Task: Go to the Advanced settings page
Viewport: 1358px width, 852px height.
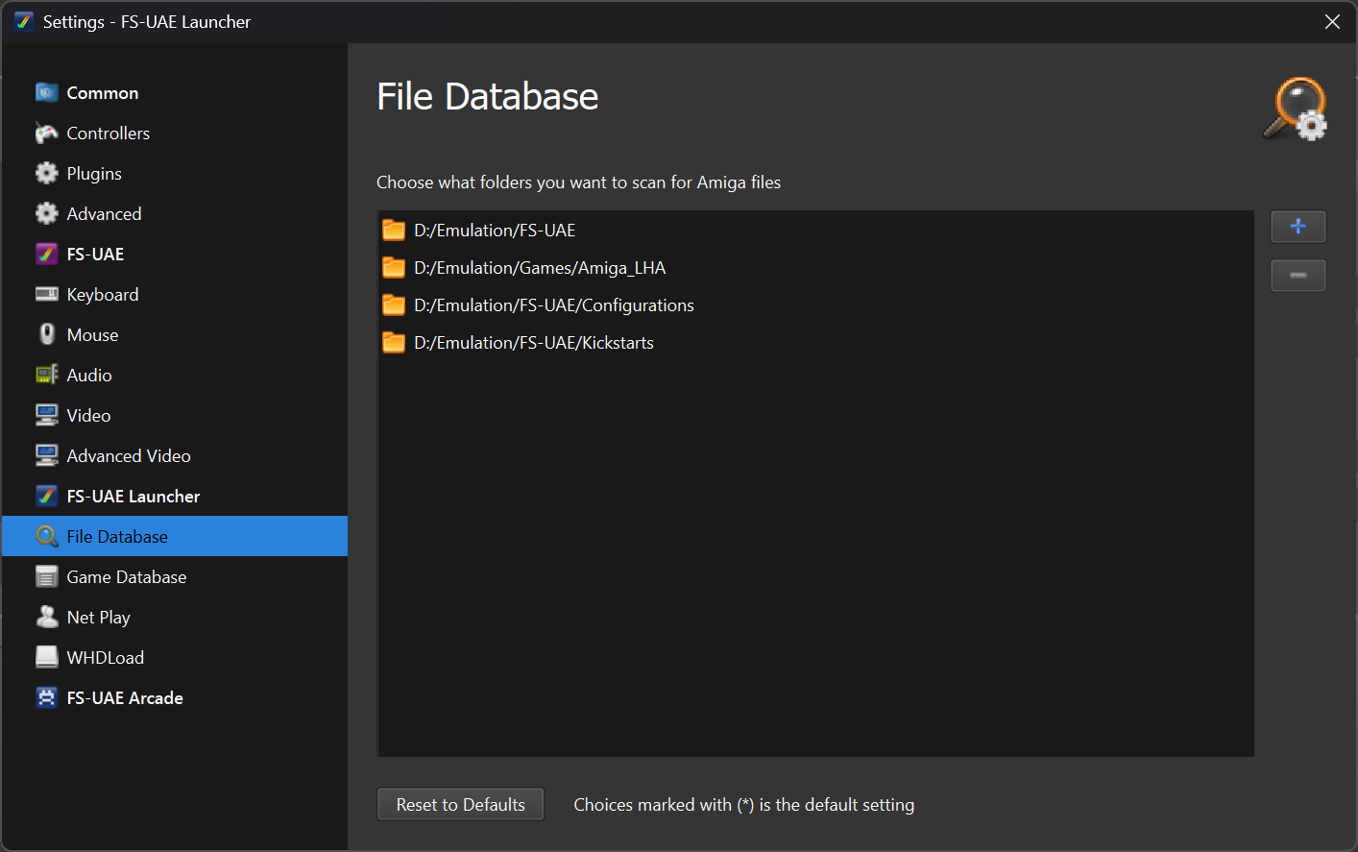Action: pyautogui.click(x=175, y=213)
